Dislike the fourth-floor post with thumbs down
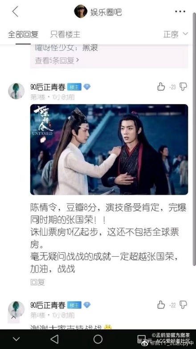The width and height of the screenshot is (196, 349). (x=183, y=305)
